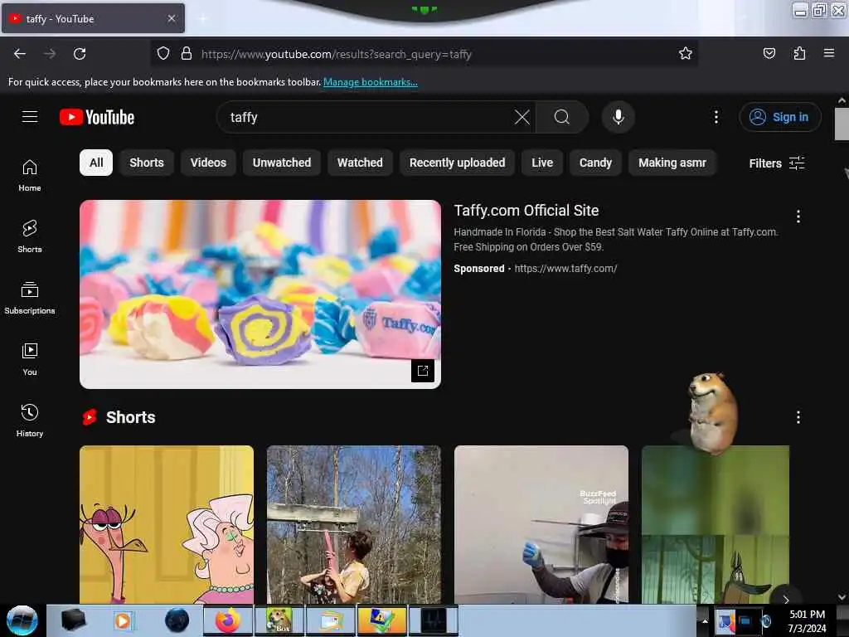Close the taffy - YouTube tab
The height and width of the screenshot is (637, 849).
(x=171, y=18)
